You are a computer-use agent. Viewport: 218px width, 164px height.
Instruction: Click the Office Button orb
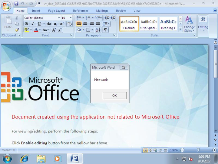point(6,6)
